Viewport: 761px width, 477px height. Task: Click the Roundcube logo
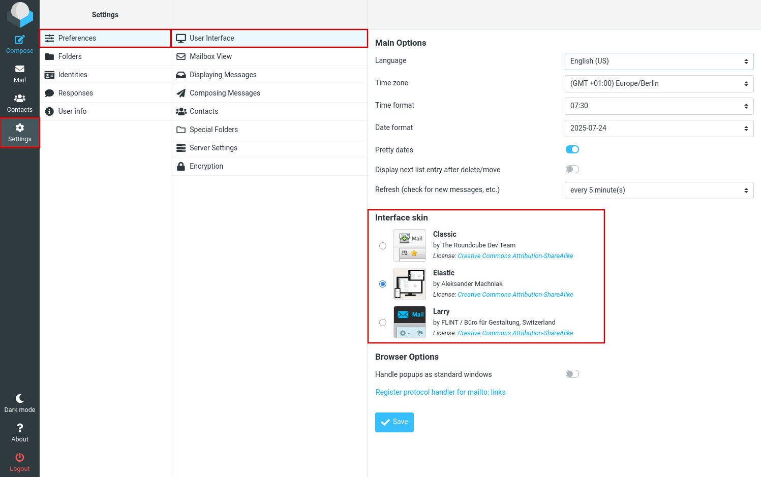coord(19,14)
